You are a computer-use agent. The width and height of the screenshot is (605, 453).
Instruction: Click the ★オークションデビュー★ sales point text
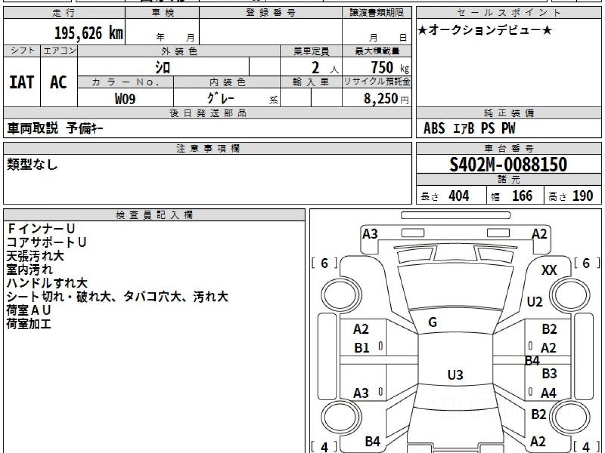click(485, 31)
